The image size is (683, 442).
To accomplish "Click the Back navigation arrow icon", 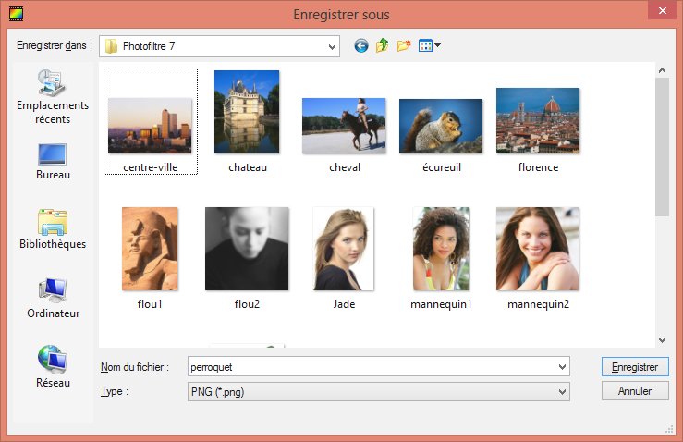I will point(360,45).
